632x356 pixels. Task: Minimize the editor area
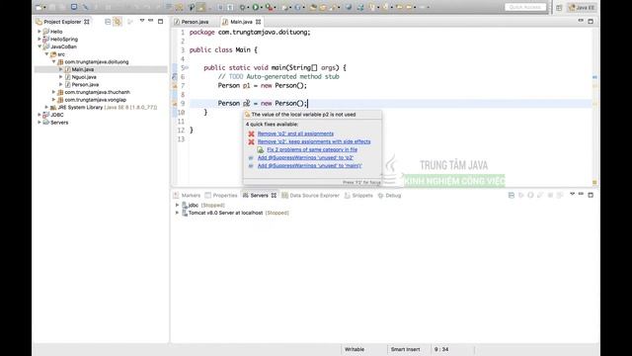point(581,21)
